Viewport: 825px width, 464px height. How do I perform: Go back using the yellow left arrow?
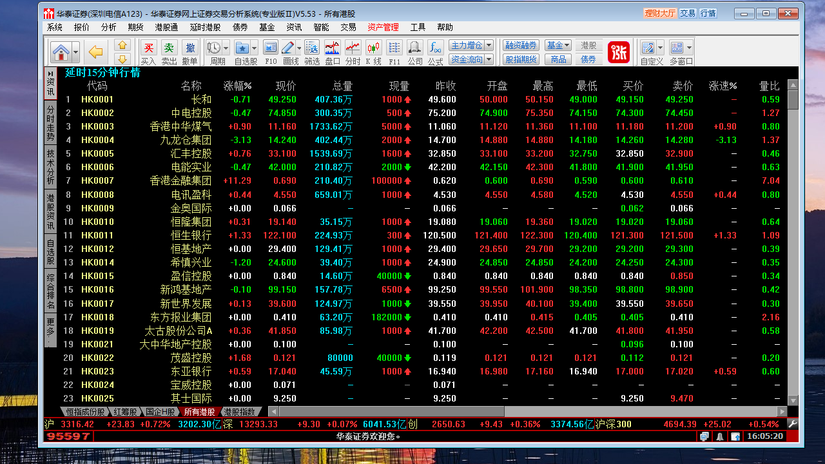pos(96,52)
